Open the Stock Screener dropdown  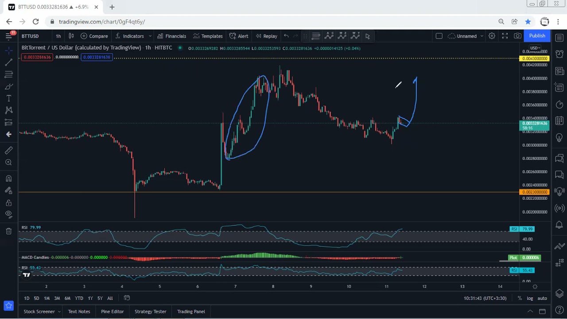tap(41, 311)
